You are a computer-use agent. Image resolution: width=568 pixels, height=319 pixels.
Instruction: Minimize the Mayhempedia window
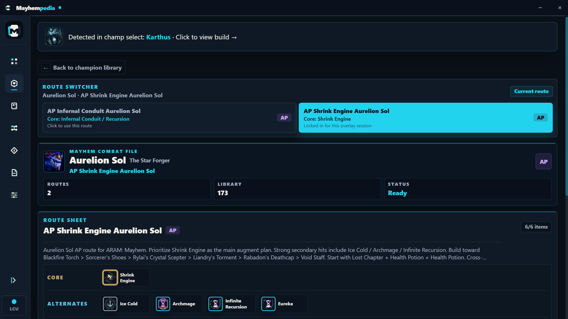(540, 8)
